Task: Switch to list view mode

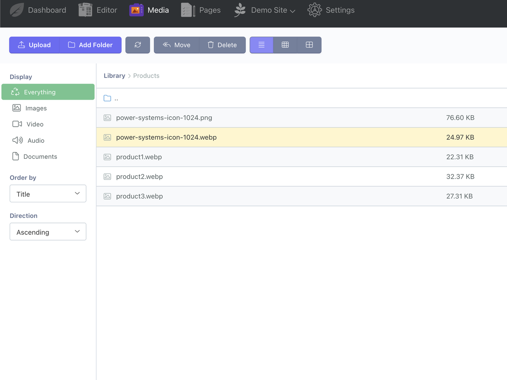Action: pos(262,45)
